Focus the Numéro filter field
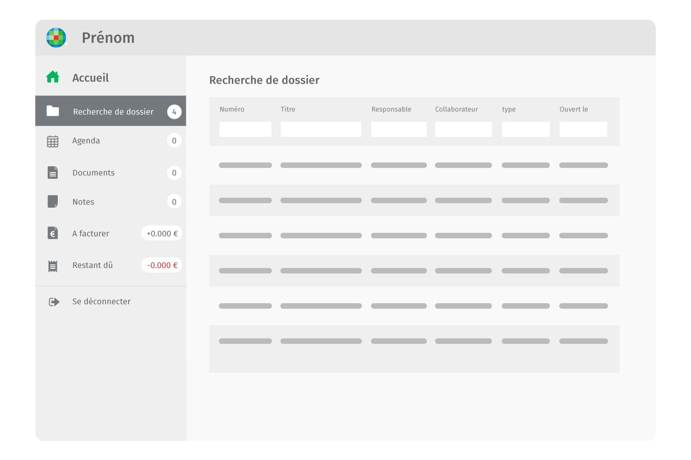The height and width of the screenshot is (460, 691). coord(245,129)
